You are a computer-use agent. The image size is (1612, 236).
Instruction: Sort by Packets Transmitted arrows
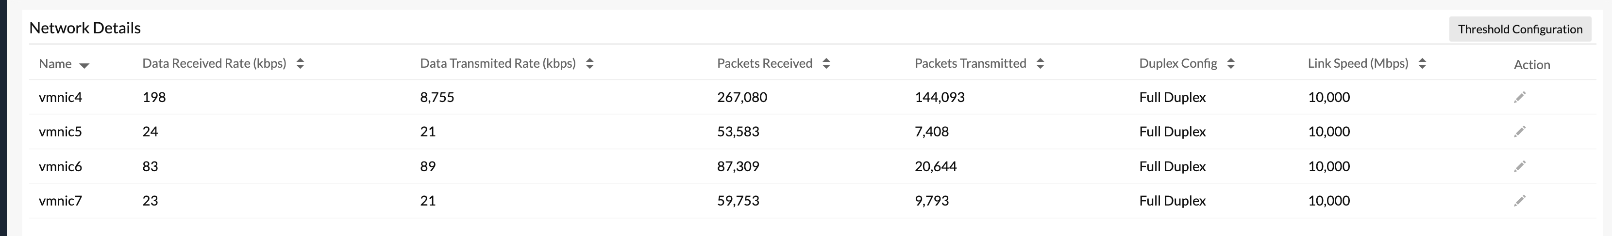pyautogui.click(x=1040, y=63)
